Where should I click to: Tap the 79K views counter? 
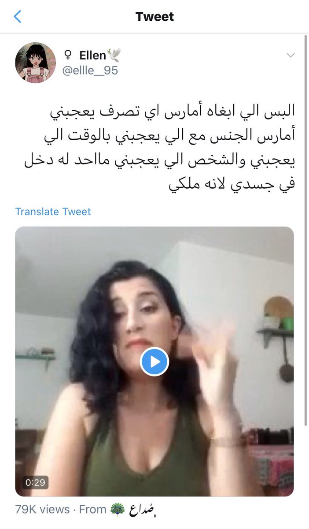pyautogui.click(x=43, y=510)
